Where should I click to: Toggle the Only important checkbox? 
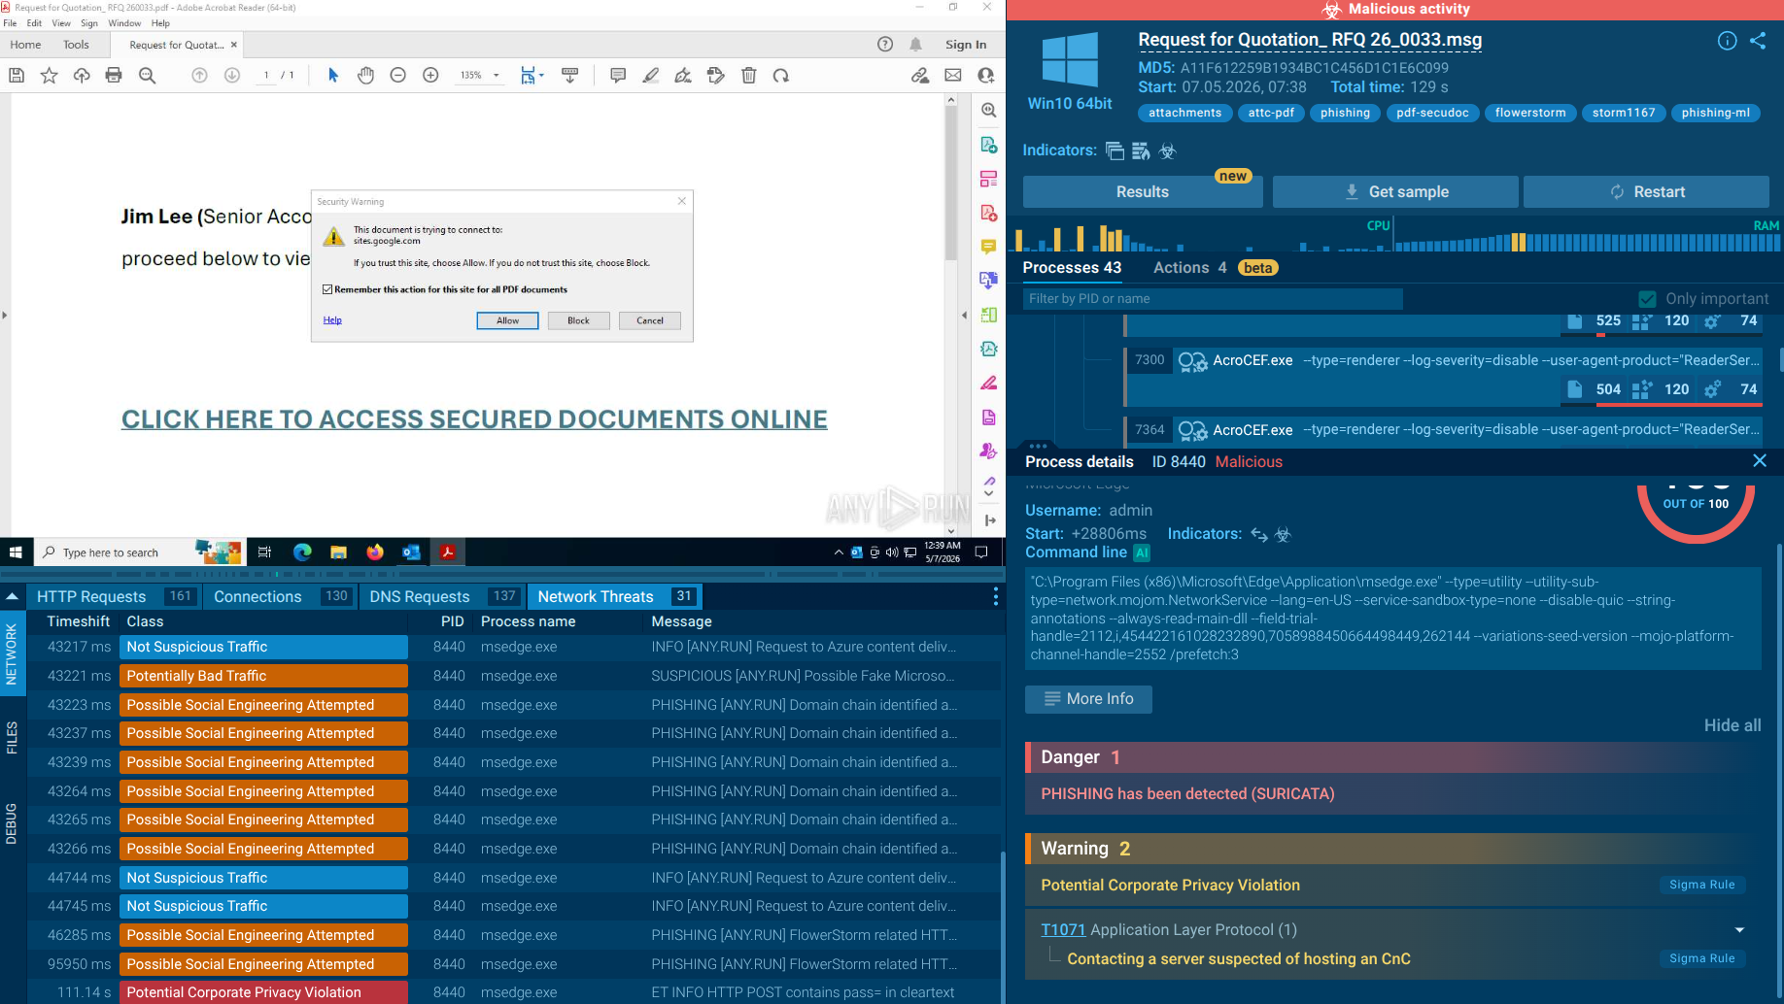tap(1647, 299)
